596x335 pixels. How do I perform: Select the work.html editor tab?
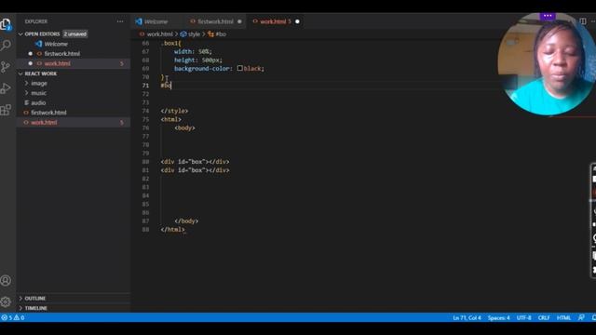[x=273, y=21]
